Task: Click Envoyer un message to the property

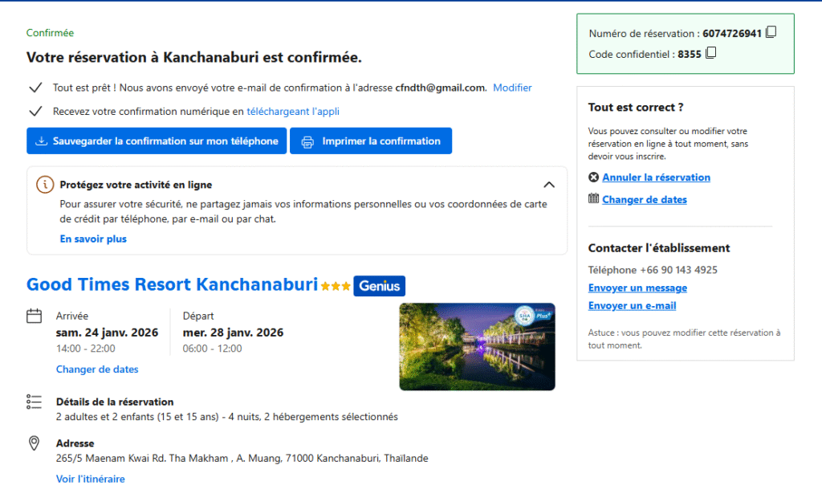Action: 637,288
